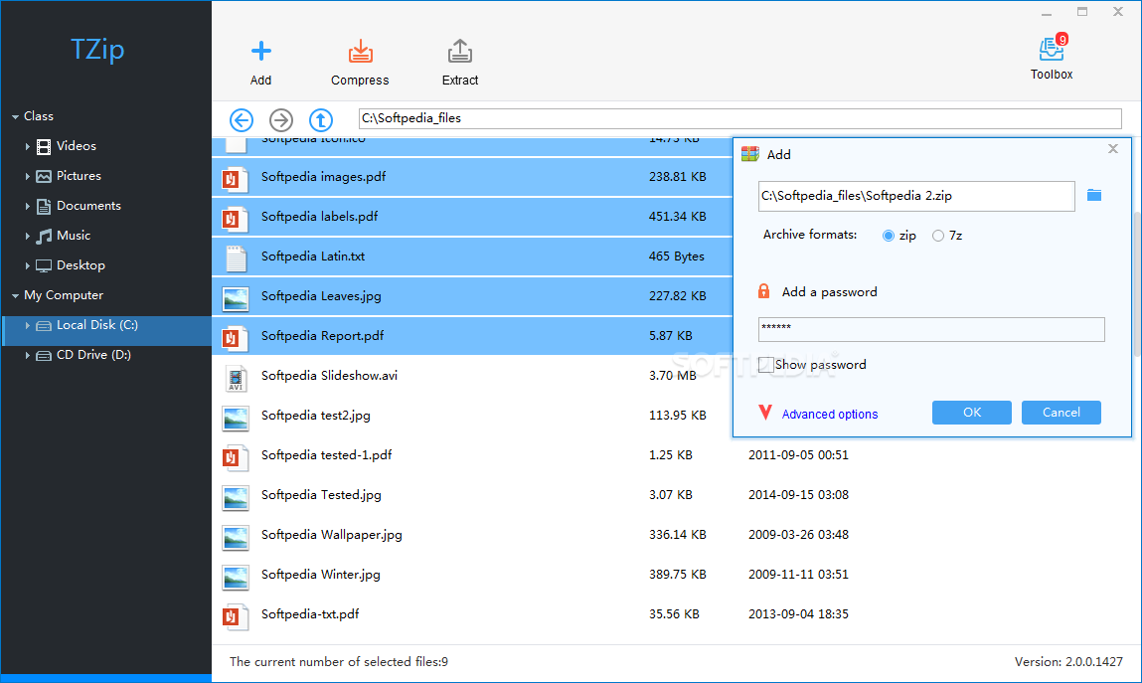Click the Version: 2.0.0.1427 status text
The width and height of the screenshot is (1142, 683).
click(1068, 662)
